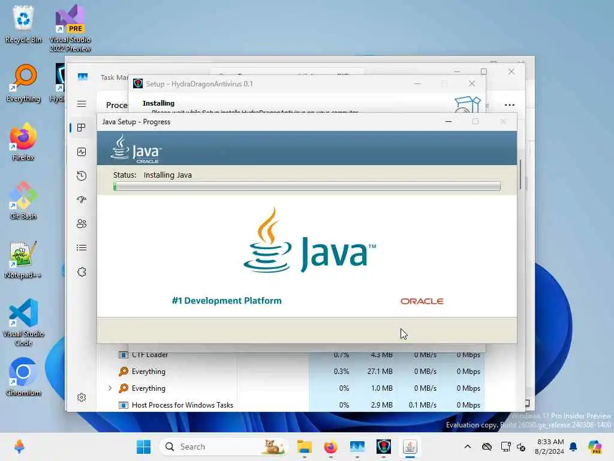Expand the second Everything process row
Screen dimensions: 614x461
(x=110, y=388)
